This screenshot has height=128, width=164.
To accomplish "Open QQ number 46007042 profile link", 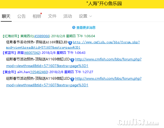I will (33, 53).
